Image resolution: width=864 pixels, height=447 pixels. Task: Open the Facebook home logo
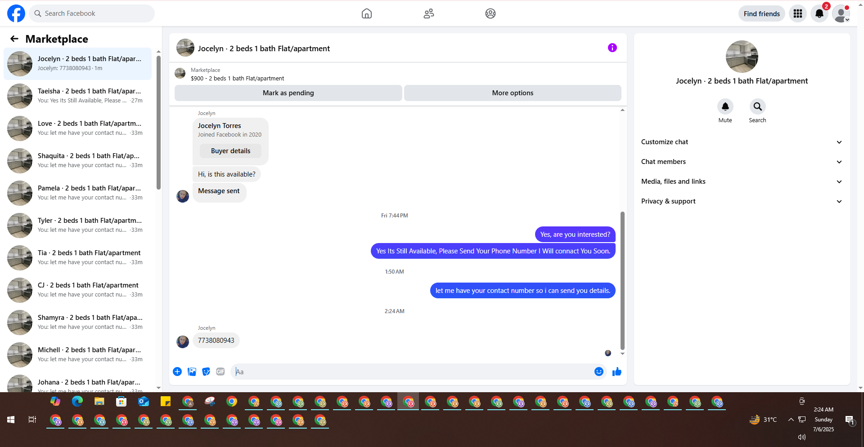pos(16,13)
